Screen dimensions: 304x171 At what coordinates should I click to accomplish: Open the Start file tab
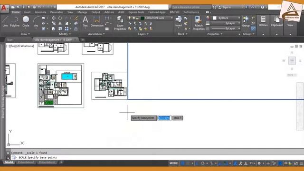(x=9, y=40)
